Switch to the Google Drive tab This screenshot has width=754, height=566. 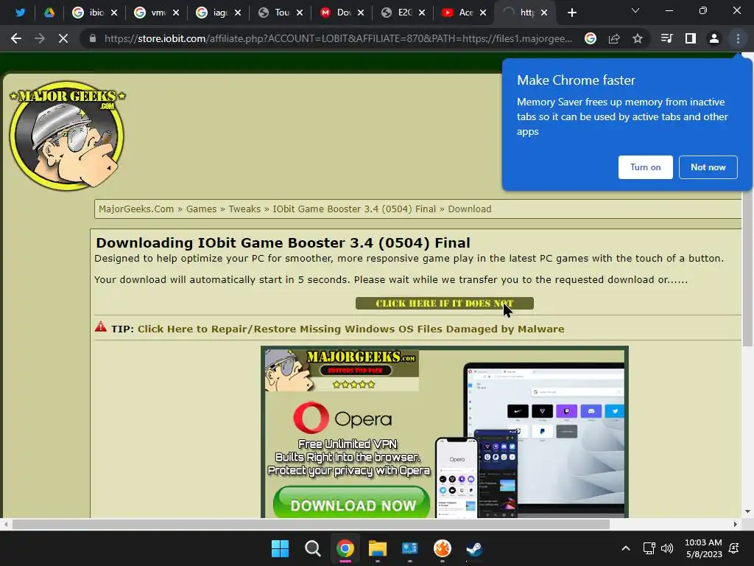(x=49, y=13)
